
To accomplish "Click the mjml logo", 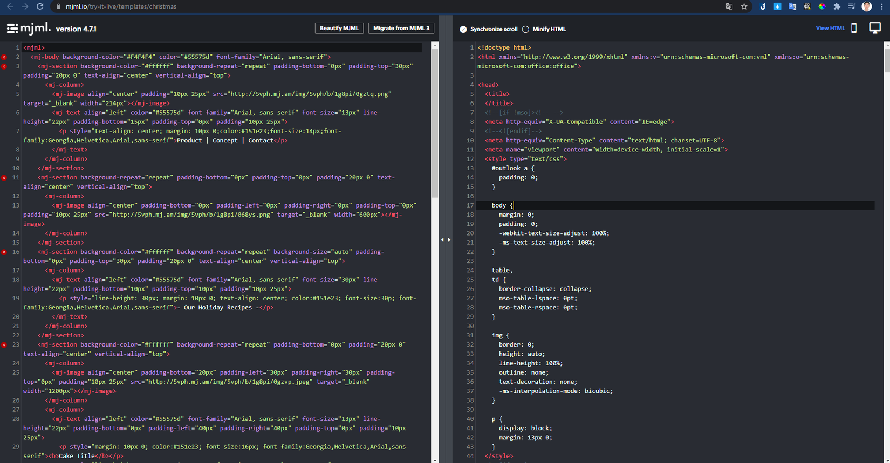I will 29,28.
